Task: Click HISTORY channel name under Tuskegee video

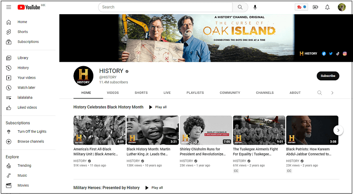Action: (x=239, y=161)
